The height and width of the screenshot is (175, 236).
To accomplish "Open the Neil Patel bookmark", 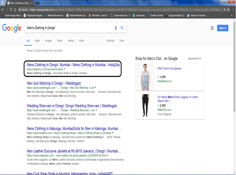I will [98, 15].
